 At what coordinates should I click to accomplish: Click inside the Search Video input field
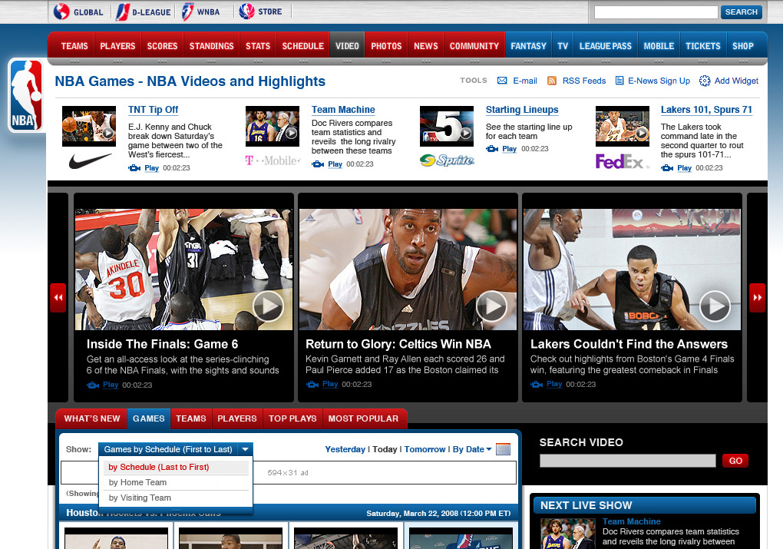pos(627,461)
